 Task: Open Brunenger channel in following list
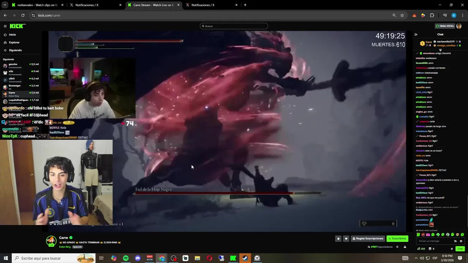click(21, 87)
